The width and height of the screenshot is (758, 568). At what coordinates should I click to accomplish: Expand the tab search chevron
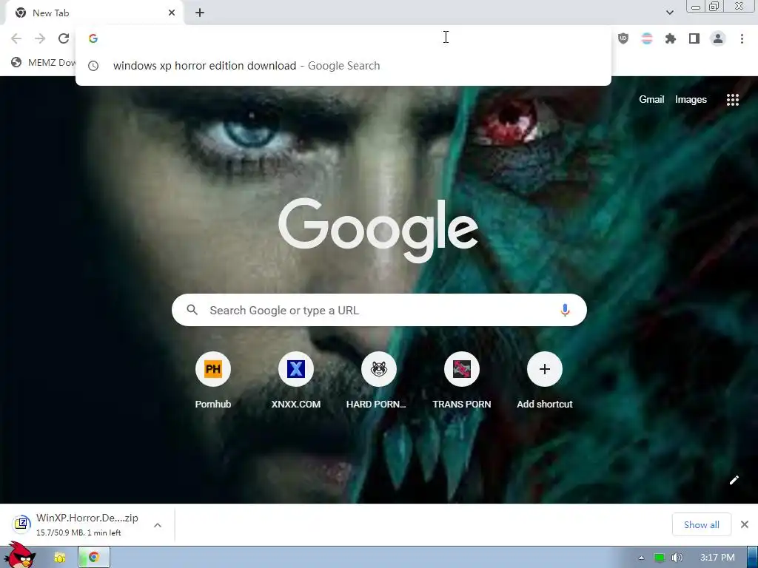click(669, 13)
